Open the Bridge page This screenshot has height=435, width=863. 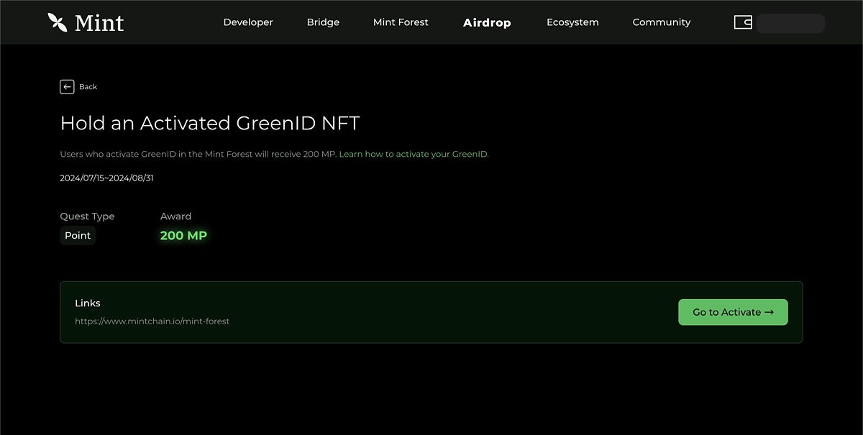323,22
